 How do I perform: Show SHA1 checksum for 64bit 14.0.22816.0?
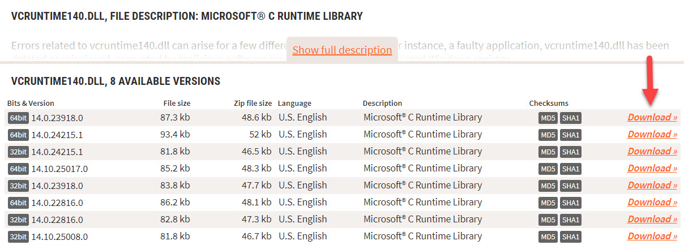[571, 203]
